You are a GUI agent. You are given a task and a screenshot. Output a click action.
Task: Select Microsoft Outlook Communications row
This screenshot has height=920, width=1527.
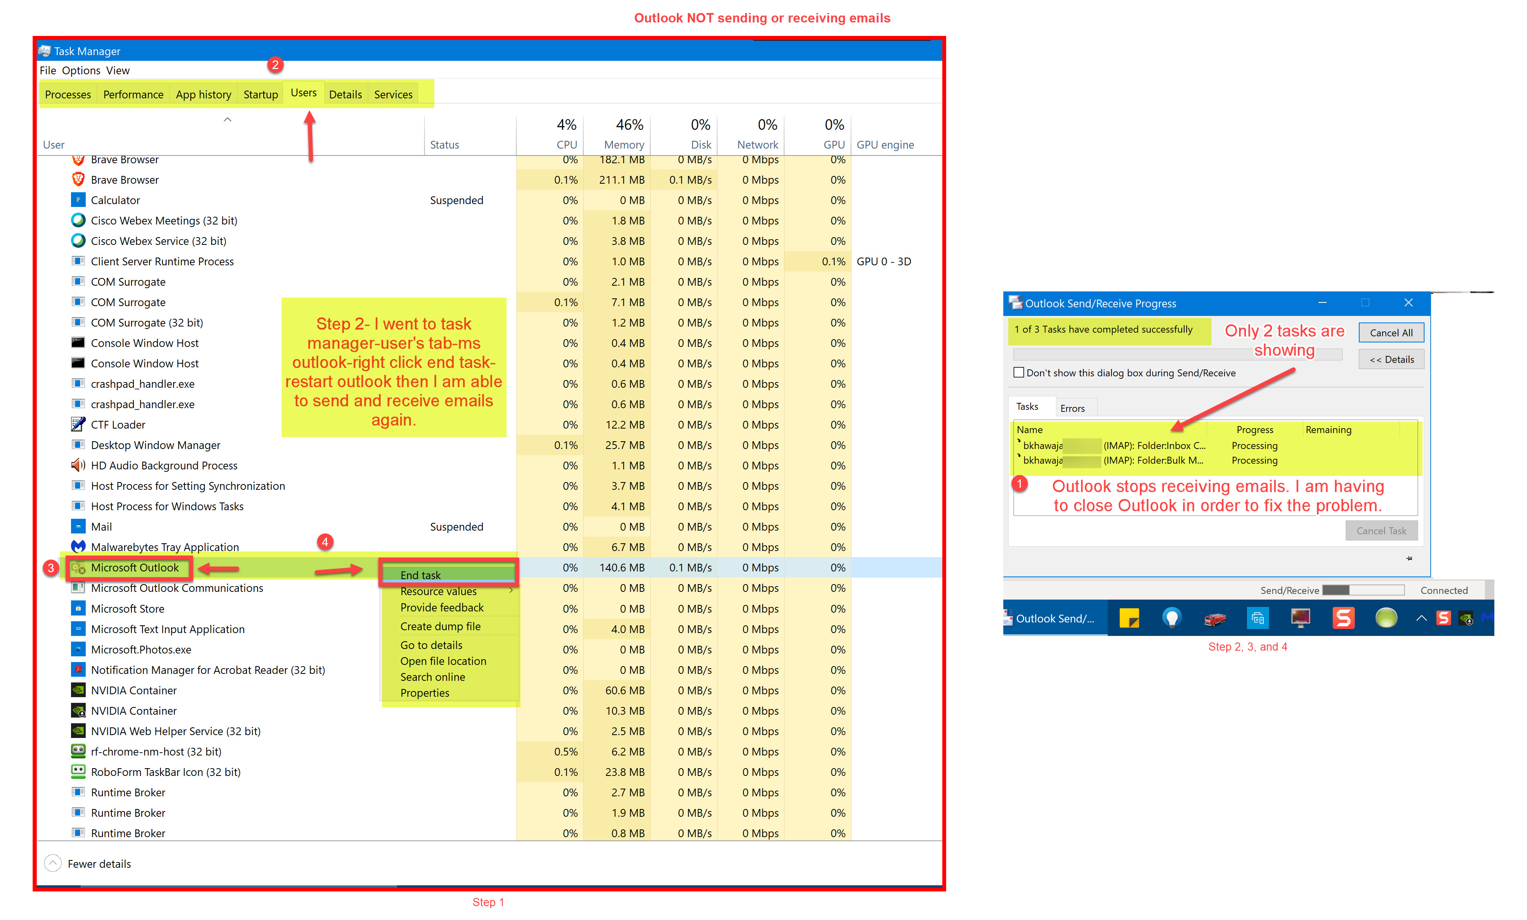pos(489,588)
